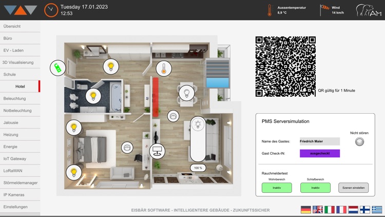Click the Wind 14 km/h reading
Viewport: 385px width, 217px height.
click(338, 10)
